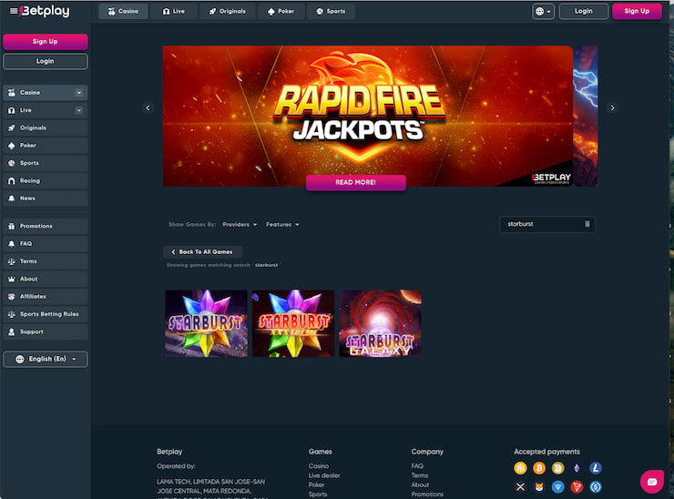The height and width of the screenshot is (499, 674).
Task: Open the Terms link in footer Company
Action: tap(420, 475)
